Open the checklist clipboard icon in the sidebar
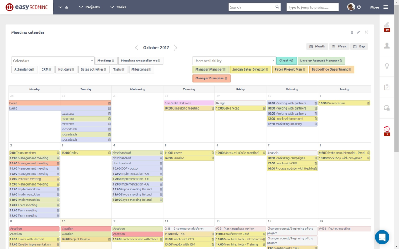 [x=387, y=87]
